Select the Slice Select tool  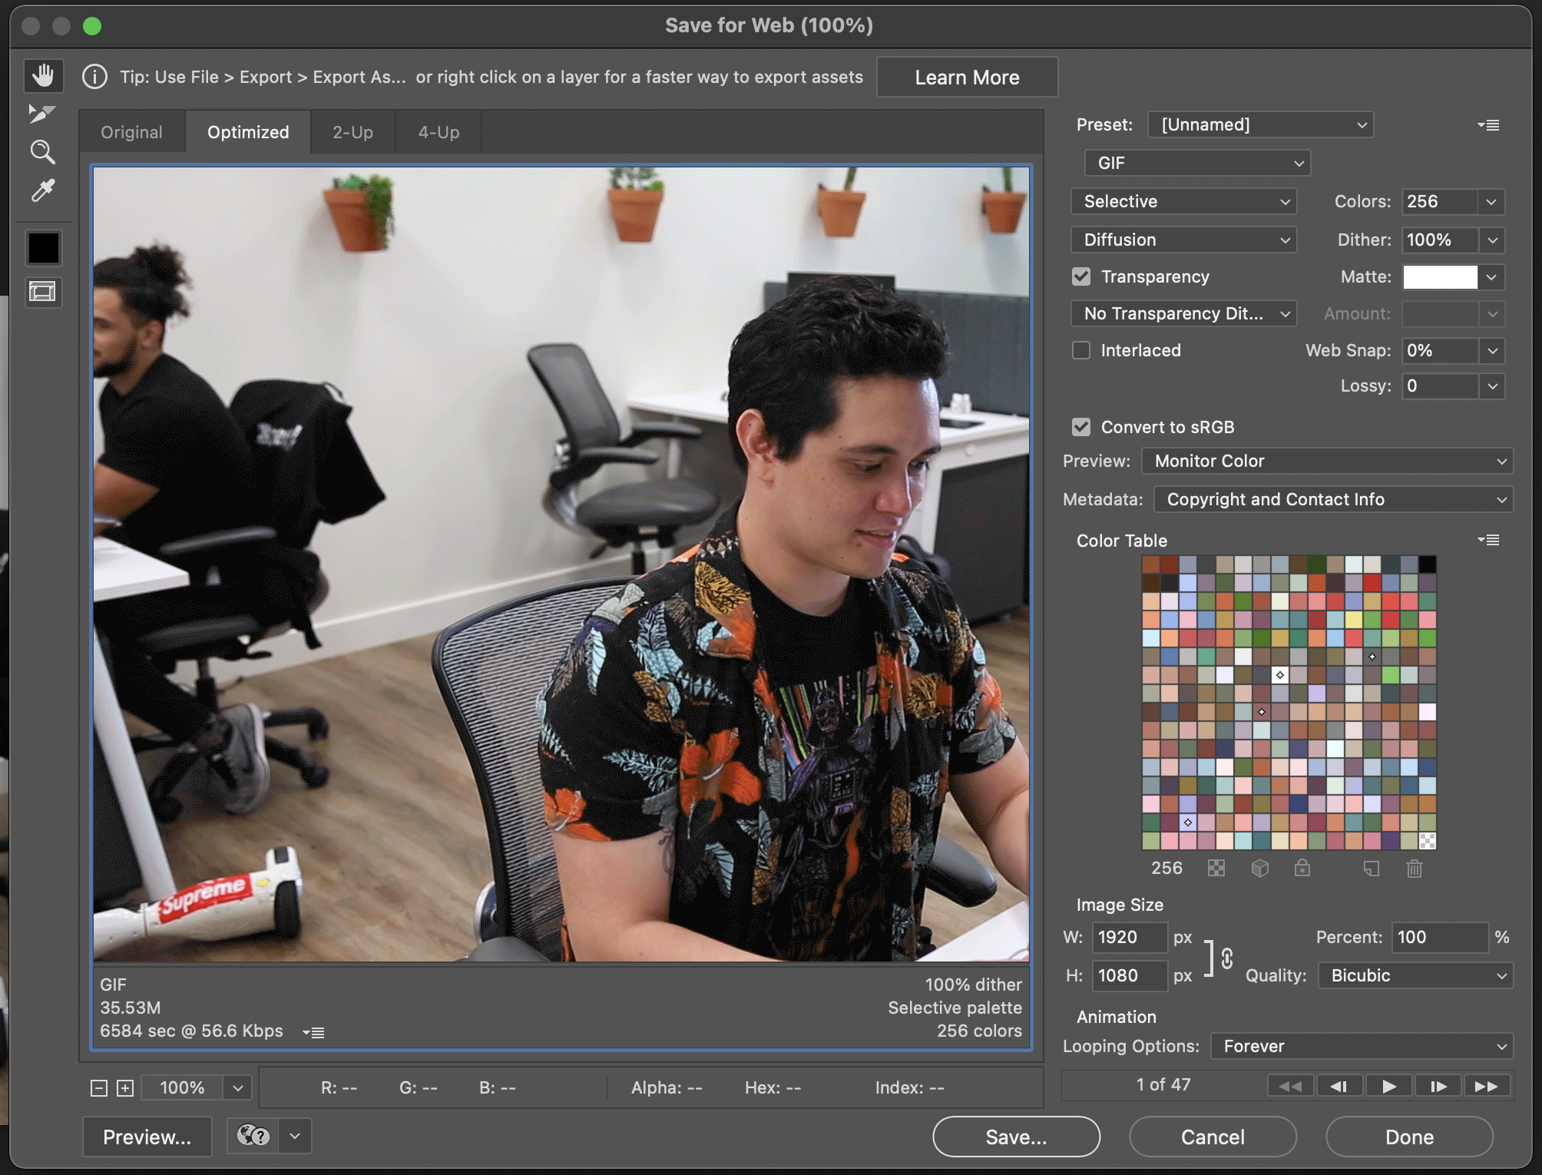[x=42, y=114]
